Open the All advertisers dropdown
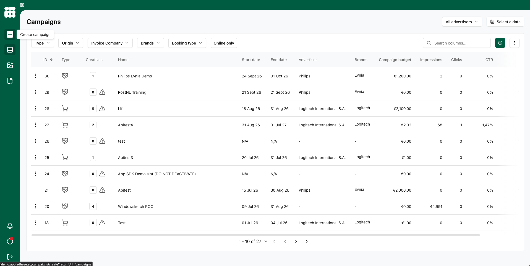The image size is (530, 266). tap(462, 22)
